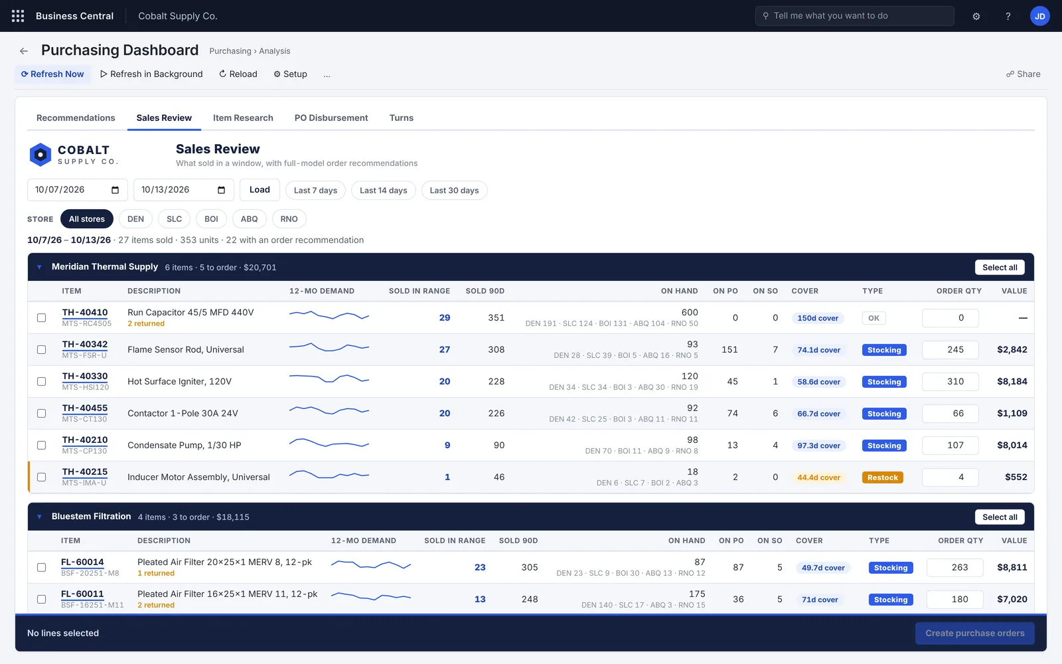Edit order qty 310 for Hot Surface Igniter
Image resolution: width=1062 pixels, height=664 pixels.
coord(950,382)
